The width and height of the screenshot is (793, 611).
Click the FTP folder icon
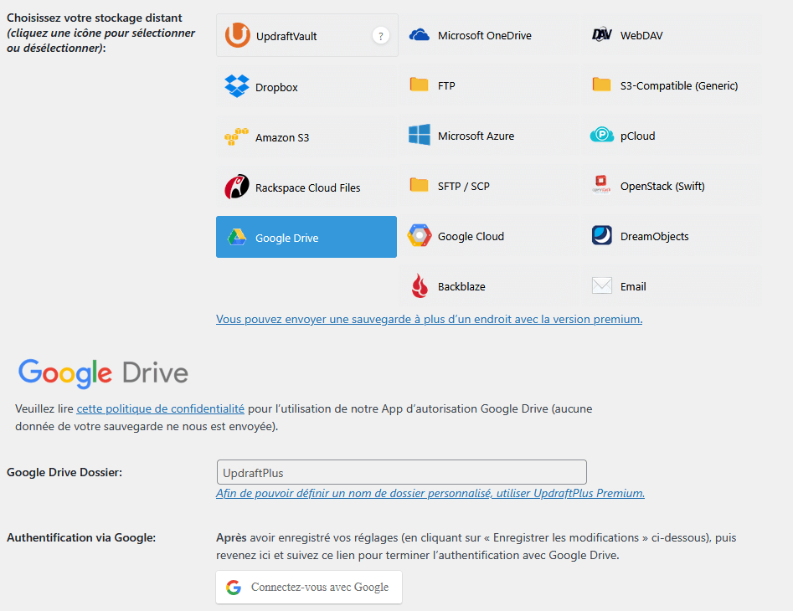coord(420,85)
